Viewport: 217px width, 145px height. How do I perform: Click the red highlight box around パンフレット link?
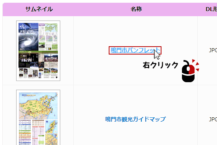[x=135, y=50]
